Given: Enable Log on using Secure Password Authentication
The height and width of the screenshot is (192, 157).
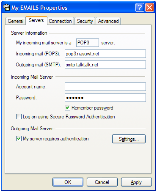Looking at the screenshot, I should point(19,117).
